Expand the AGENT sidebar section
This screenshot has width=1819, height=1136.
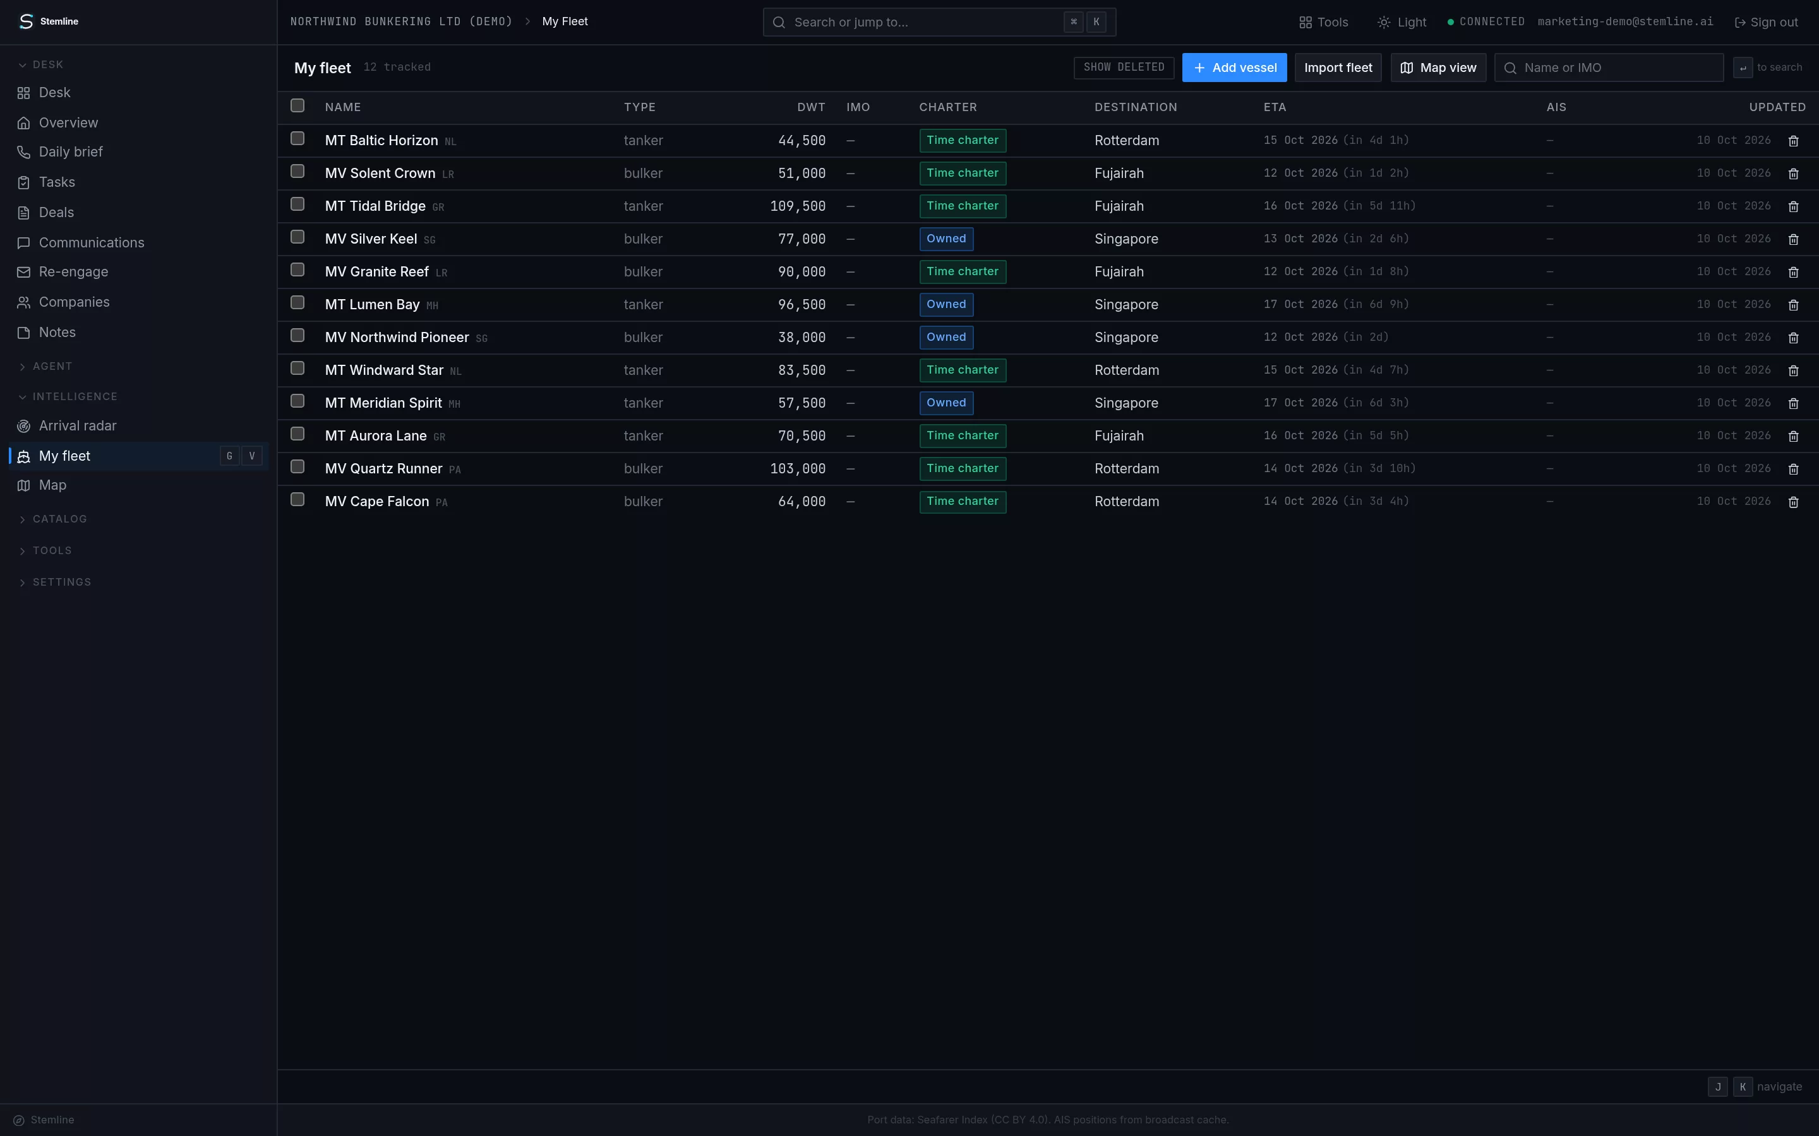tap(45, 367)
